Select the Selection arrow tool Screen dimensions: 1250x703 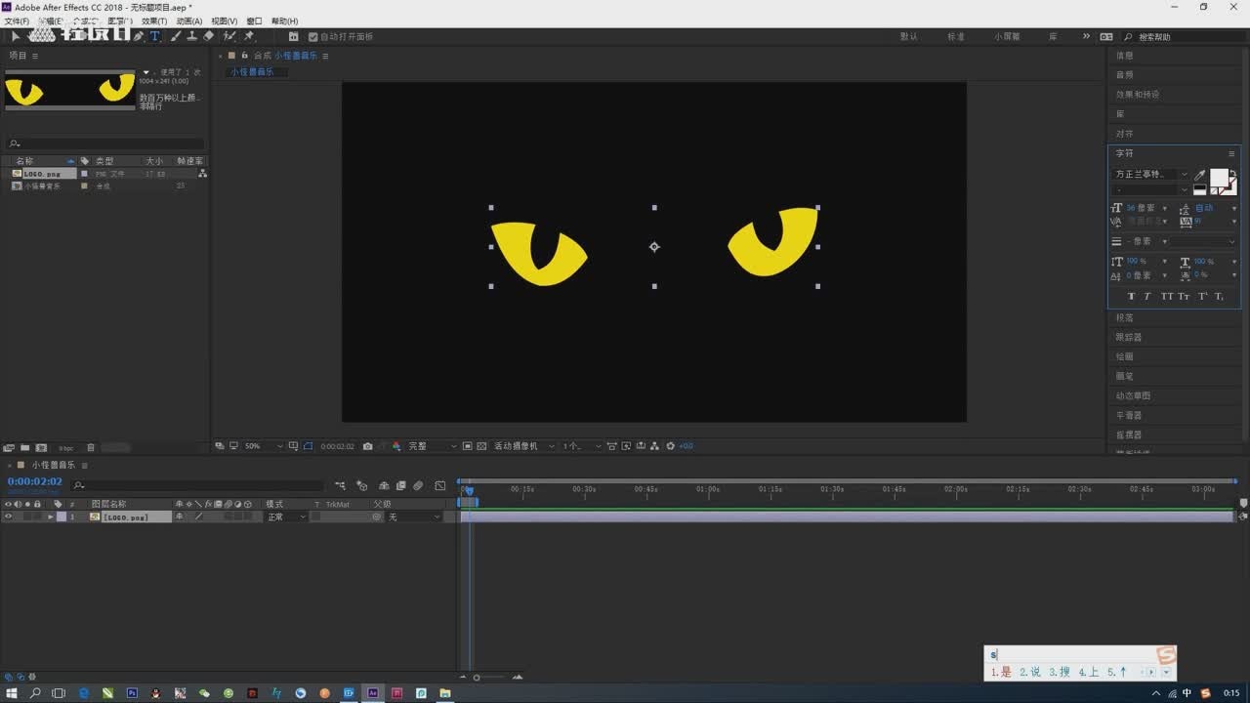pos(16,36)
